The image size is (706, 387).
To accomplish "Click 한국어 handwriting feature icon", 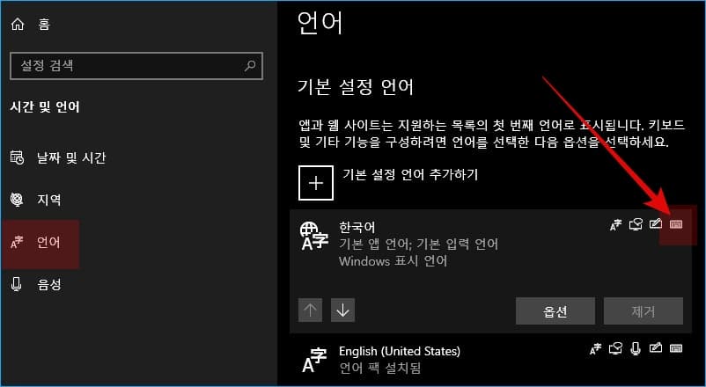I will pos(656,223).
